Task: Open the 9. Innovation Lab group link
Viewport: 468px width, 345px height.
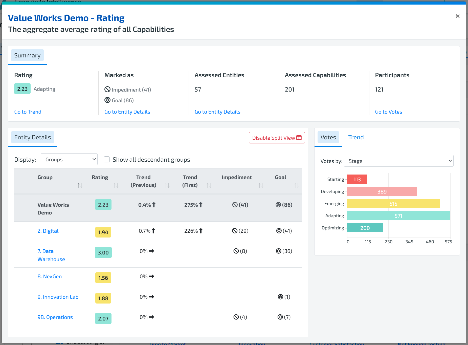Action: (58, 297)
